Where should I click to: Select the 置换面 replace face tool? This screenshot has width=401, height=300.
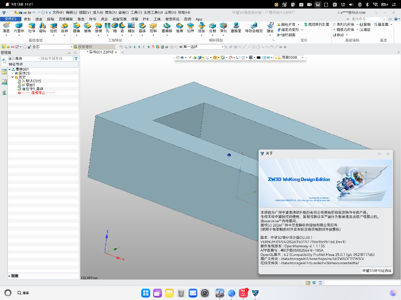[236, 28]
